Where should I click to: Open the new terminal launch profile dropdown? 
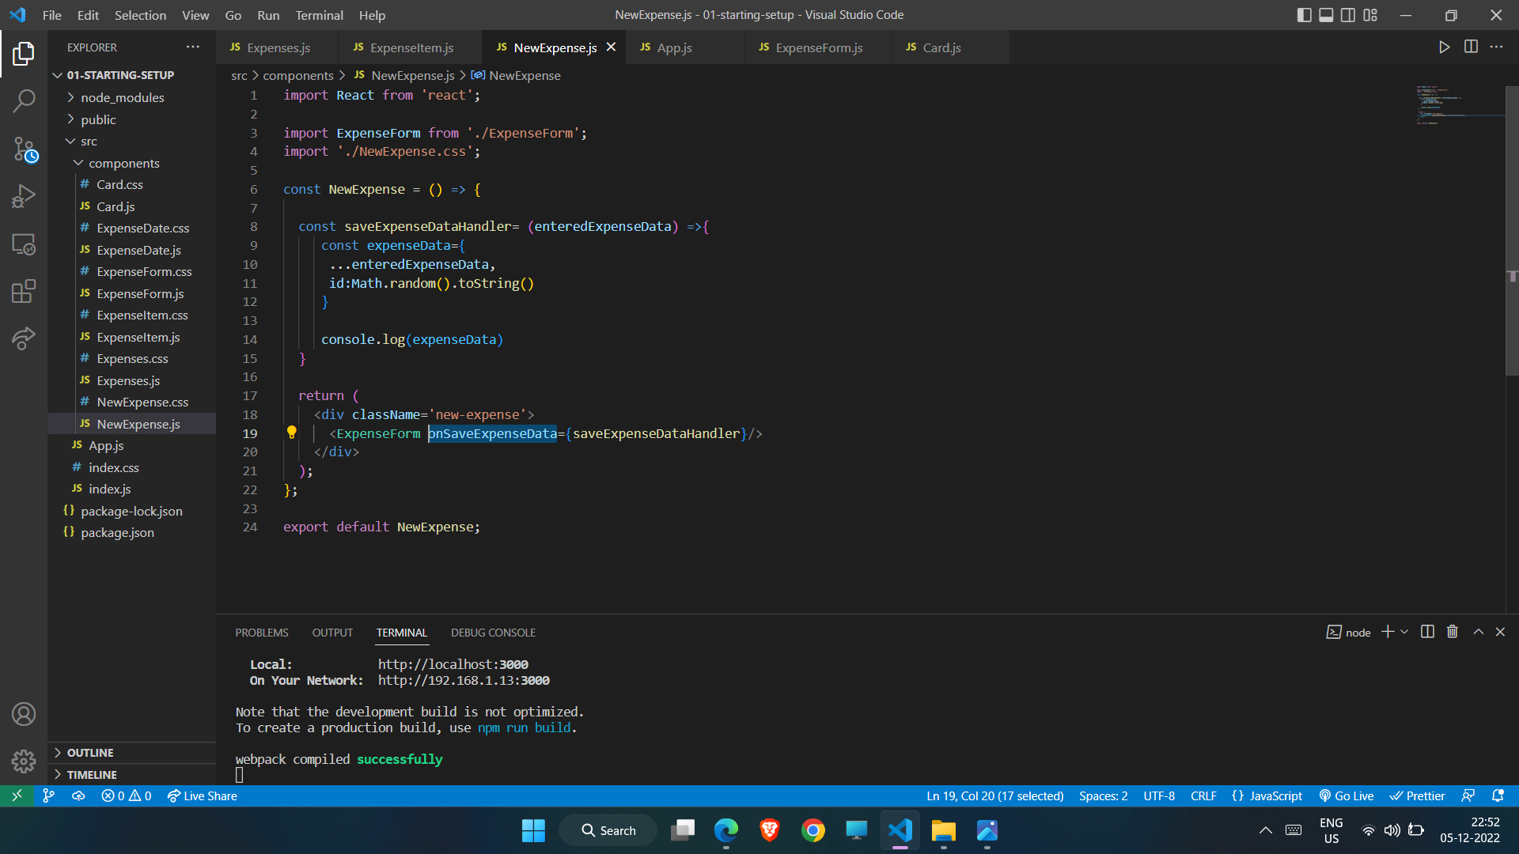coord(1404,632)
